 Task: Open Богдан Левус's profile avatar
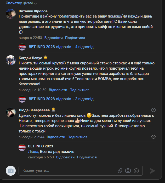(11, 60)
